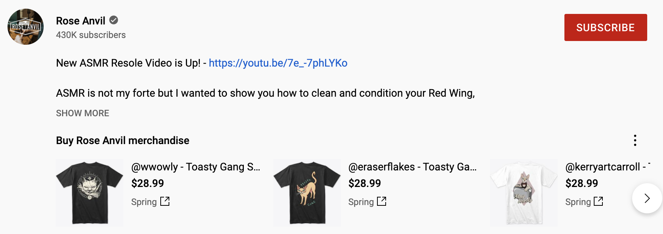Expand the description with SHOW MORE
Screen dimensions: 663x234
[x=82, y=113]
